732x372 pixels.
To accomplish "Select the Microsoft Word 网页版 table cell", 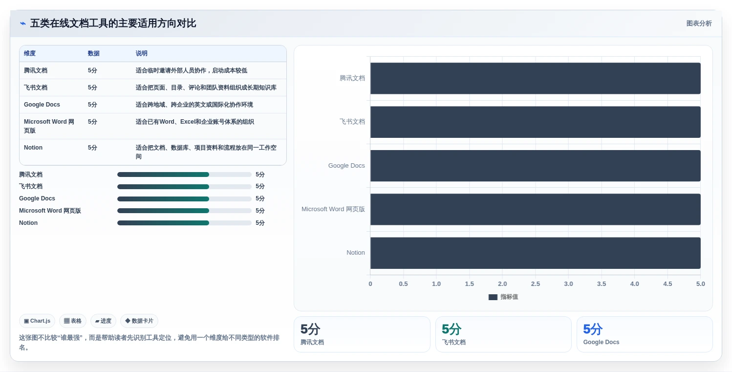I will coord(51,126).
